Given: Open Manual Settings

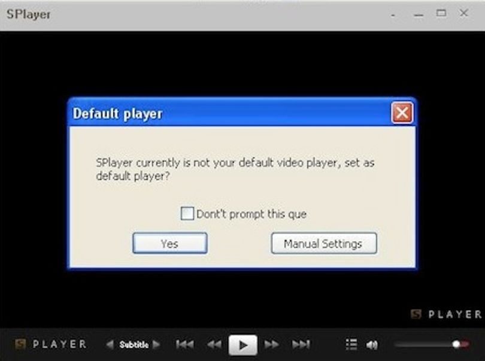Looking at the screenshot, I should (x=324, y=244).
